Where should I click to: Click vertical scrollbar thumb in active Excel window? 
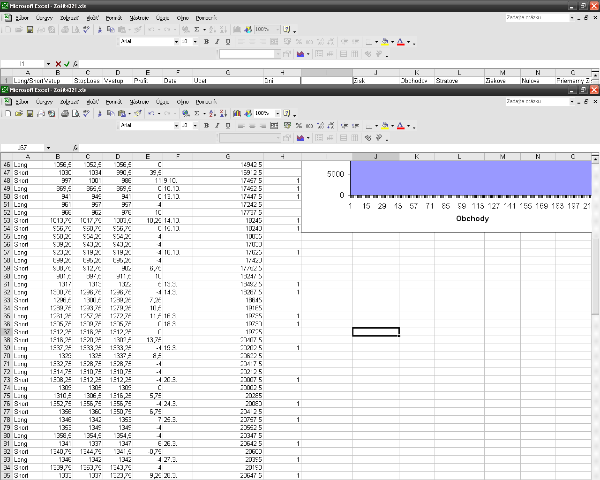(x=595, y=276)
